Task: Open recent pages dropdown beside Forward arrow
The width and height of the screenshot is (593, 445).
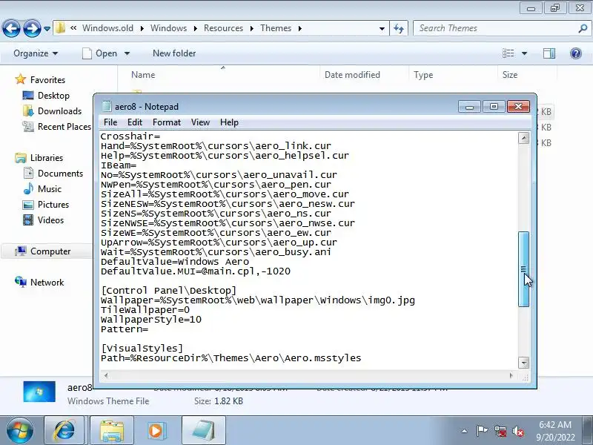Action: [x=47, y=29]
